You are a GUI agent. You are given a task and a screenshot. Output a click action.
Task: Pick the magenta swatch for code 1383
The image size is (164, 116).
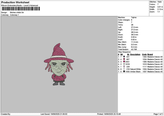(124, 62)
